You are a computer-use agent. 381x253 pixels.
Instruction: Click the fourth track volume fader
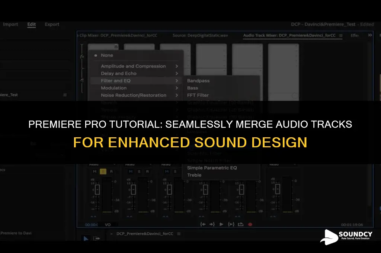click(x=205, y=190)
